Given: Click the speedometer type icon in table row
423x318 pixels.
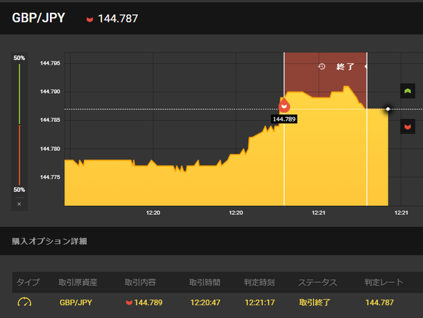Looking at the screenshot, I should [25, 302].
